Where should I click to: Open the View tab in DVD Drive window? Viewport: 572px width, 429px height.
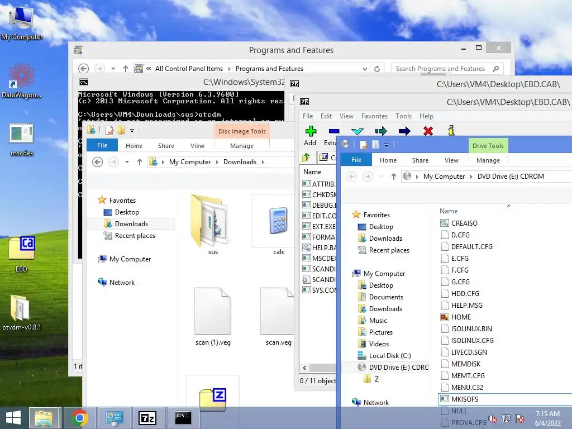(451, 160)
